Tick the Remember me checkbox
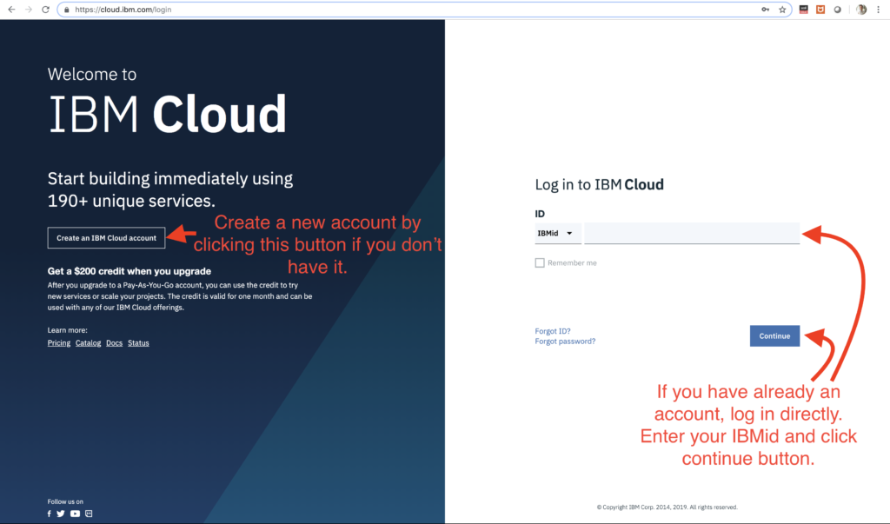890x524 pixels. click(540, 262)
